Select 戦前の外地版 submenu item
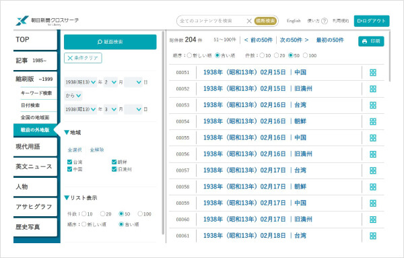404x258 pixels. click(x=35, y=129)
